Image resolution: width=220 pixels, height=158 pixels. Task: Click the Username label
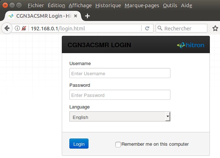point(80,64)
